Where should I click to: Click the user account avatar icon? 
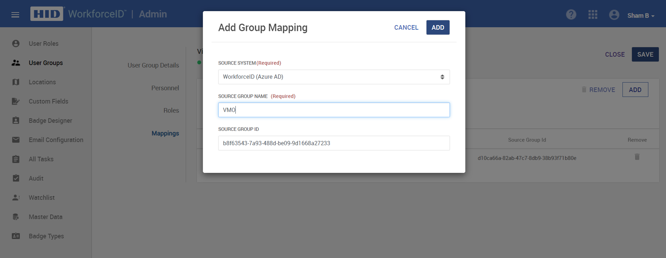[x=614, y=15]
